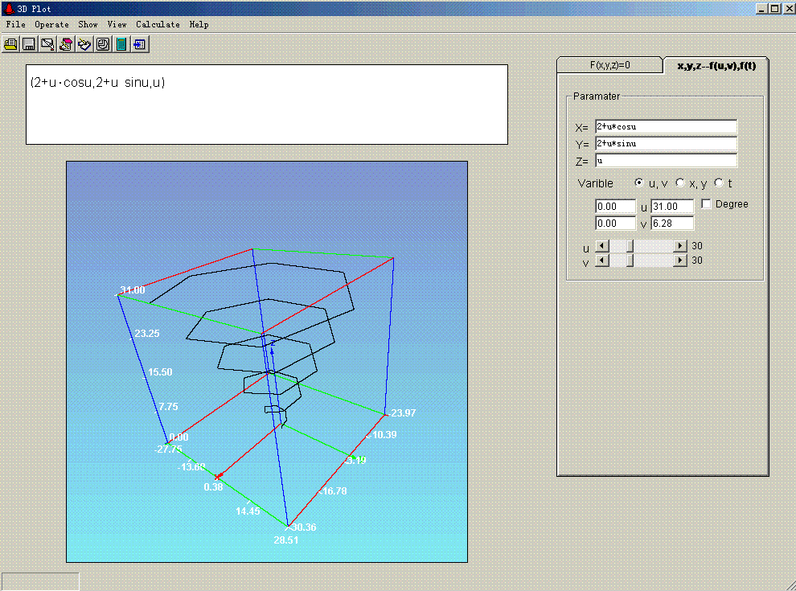
Task: Enable the Degree checkbox
Action: coord(706,203)
